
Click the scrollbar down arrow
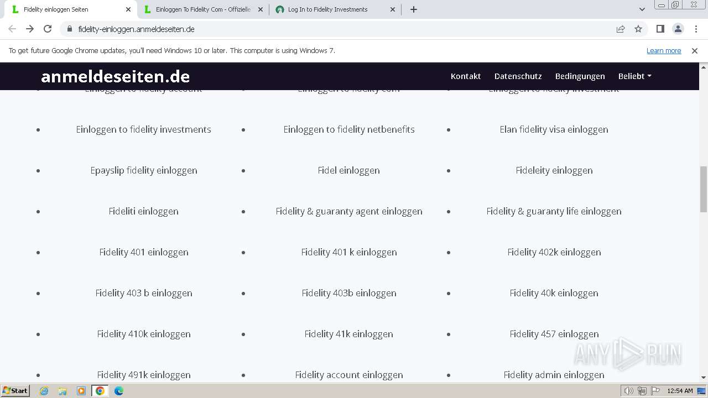point(704,378)
